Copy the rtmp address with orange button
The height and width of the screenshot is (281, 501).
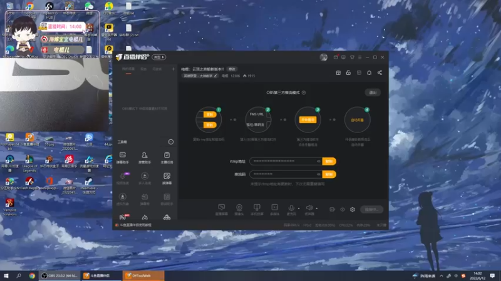329,161
